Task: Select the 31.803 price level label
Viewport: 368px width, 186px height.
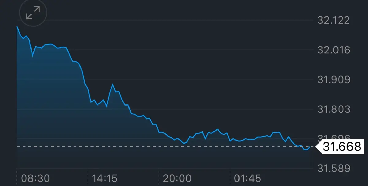Action: pyautogui.click(x=334, y=109)
